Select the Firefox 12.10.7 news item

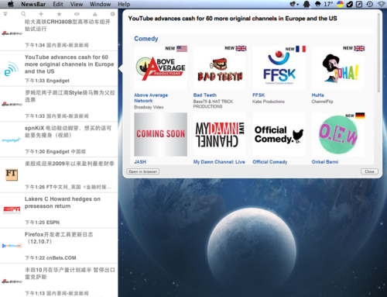(59, 246)
